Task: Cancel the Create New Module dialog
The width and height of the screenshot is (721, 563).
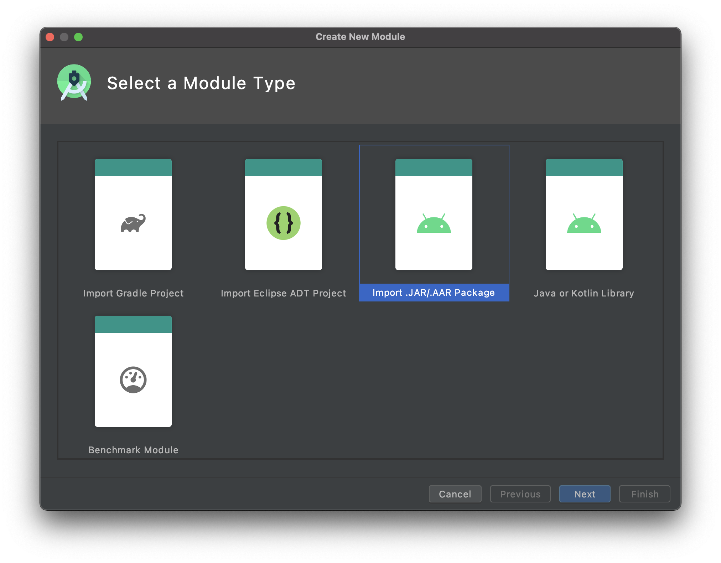Action: 455,494
